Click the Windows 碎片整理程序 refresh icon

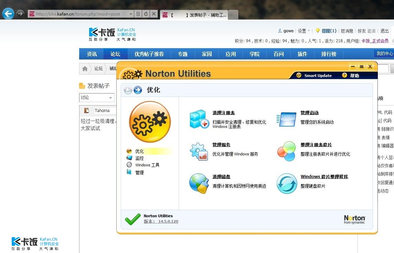point(287,184)
